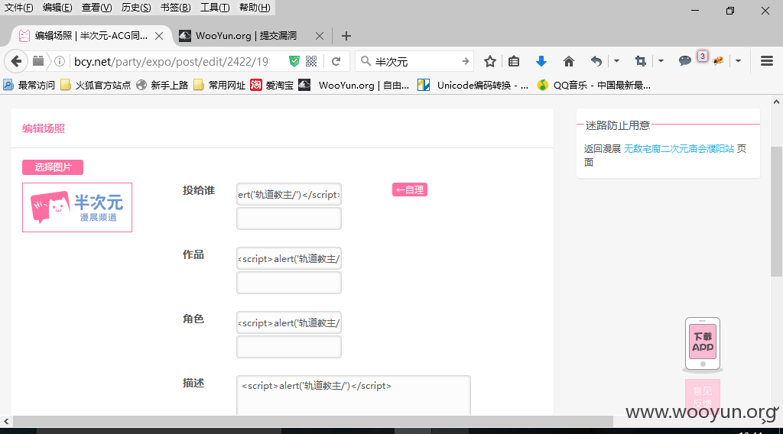Click the ←自理 button
Image resolution: width=783 pixels, height=434 pixels.
(x=410, y=190)
